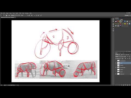This screenshot has height=98, width=131.
Task: Click the white-framed green panel icon
Action: point(120,22)
